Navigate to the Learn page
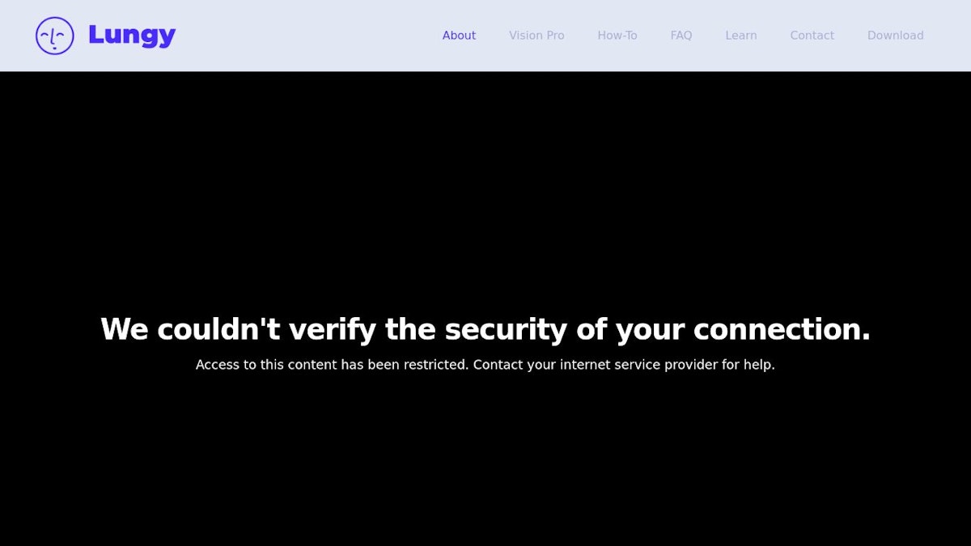The width and height of the screenshot is (971, 546). pyautogui.click(x=741, y=36)
